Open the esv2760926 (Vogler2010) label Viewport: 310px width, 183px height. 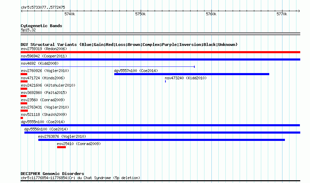[45, 71]
